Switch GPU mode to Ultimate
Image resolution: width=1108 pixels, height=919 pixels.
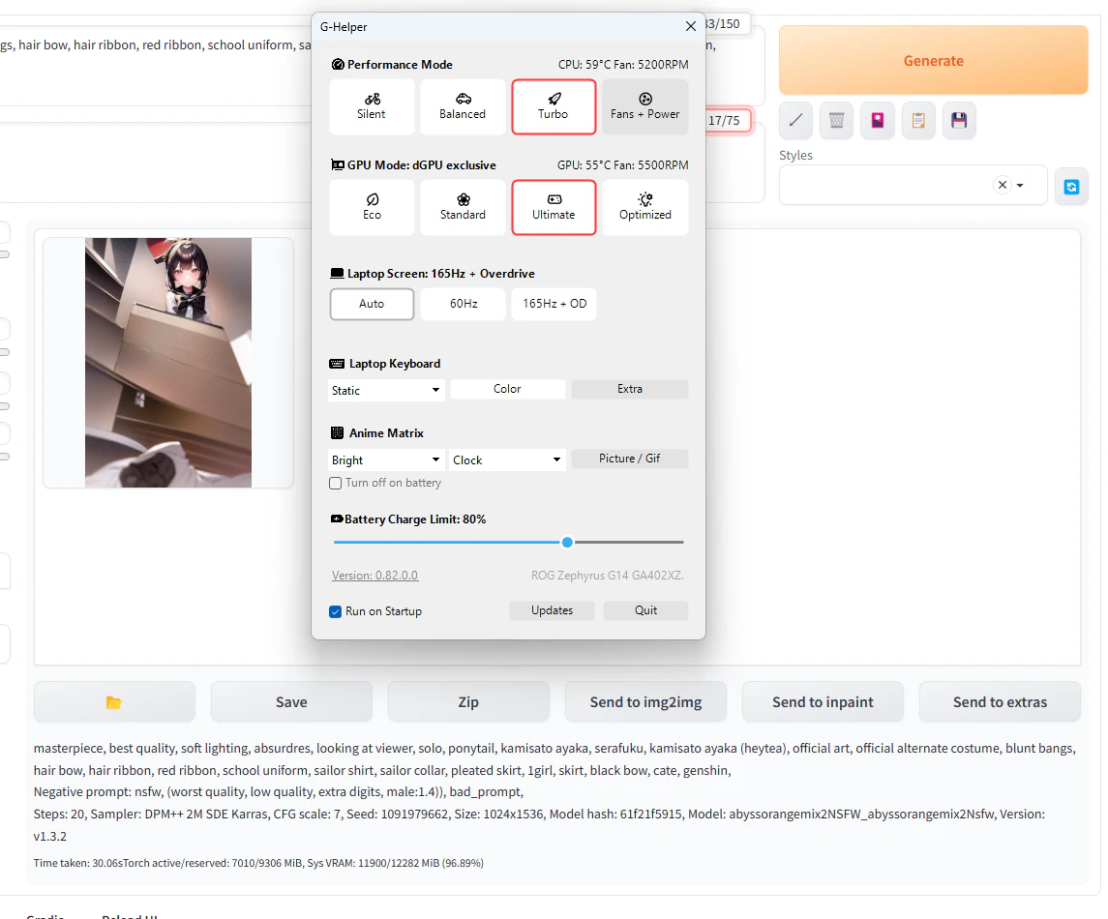(554, 207)
